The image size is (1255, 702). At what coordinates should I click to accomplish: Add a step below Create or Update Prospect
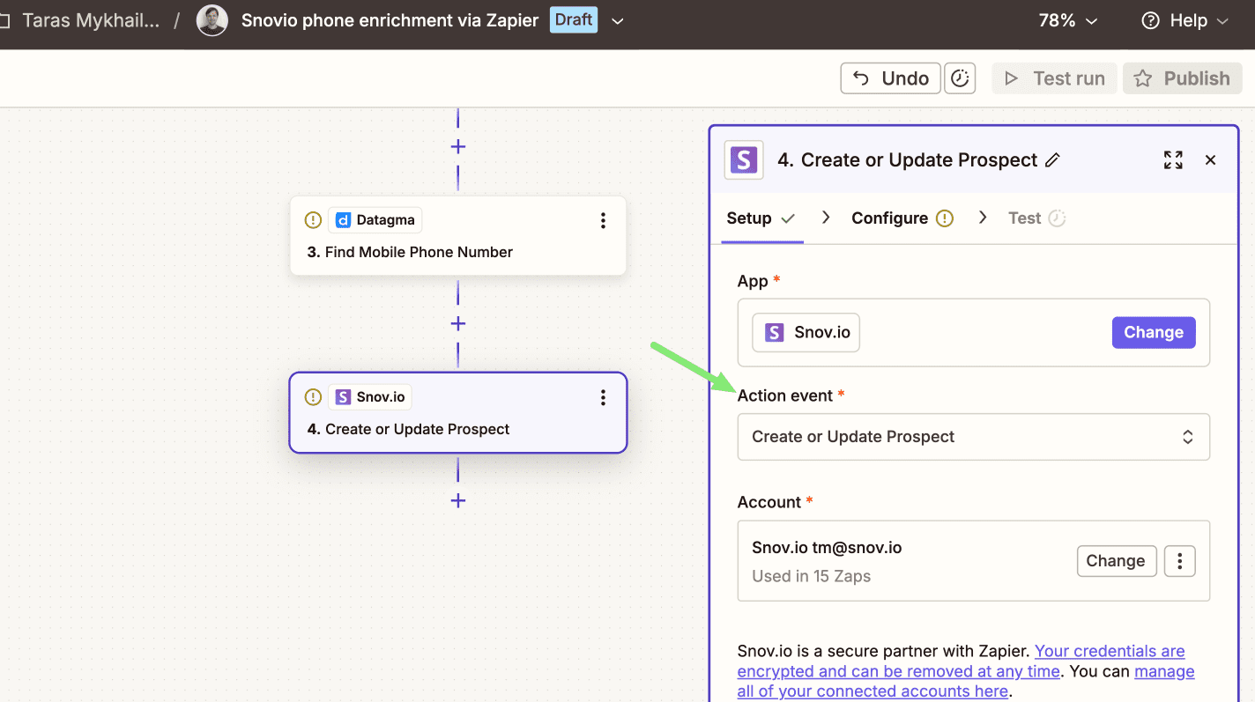pyautogui.click(x=458, y=501)
